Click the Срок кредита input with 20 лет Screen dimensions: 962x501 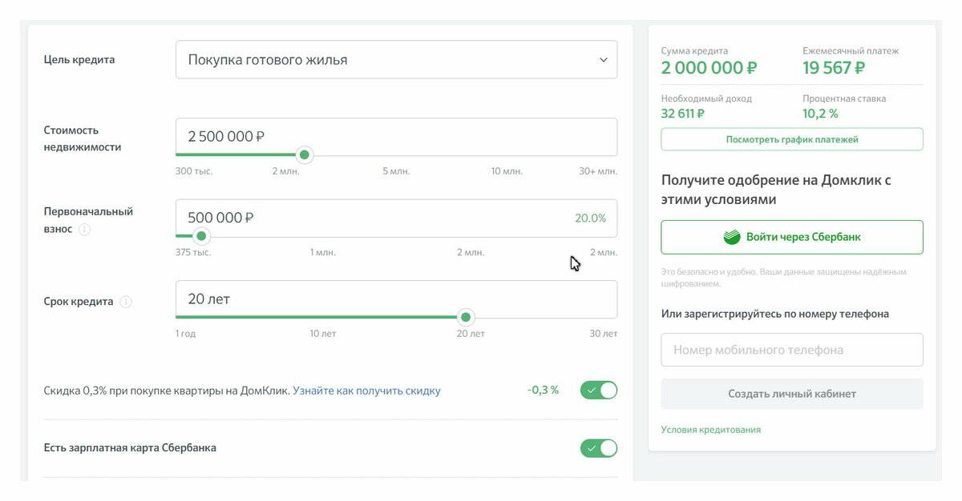pyautogui.click(x=397, y=299)
